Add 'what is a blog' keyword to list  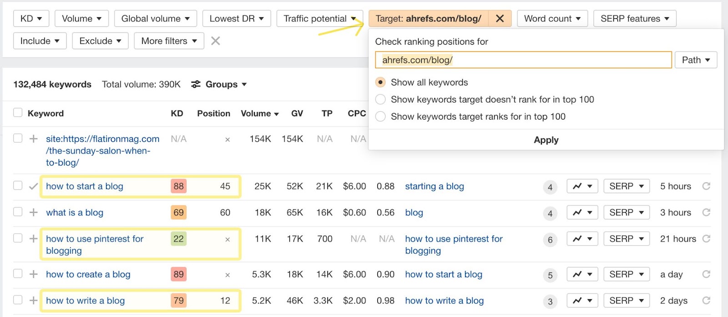33,213
